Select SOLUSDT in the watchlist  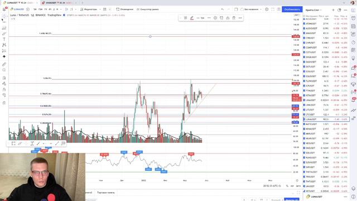click(326, 153)
